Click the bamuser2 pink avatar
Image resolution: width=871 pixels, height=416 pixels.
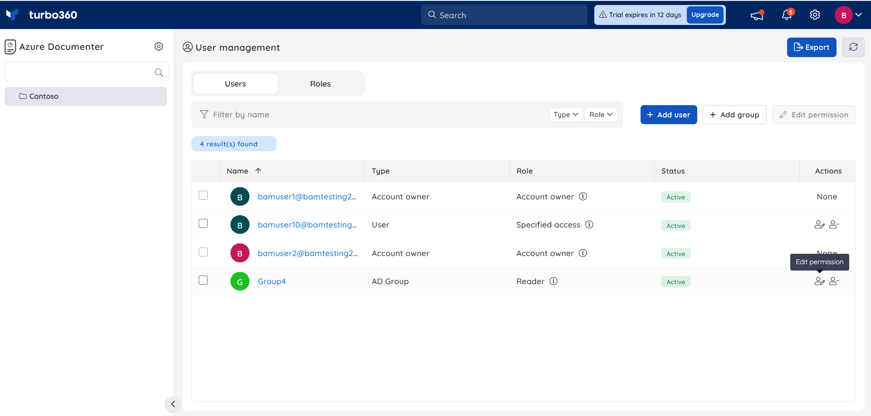click(240, 253)
